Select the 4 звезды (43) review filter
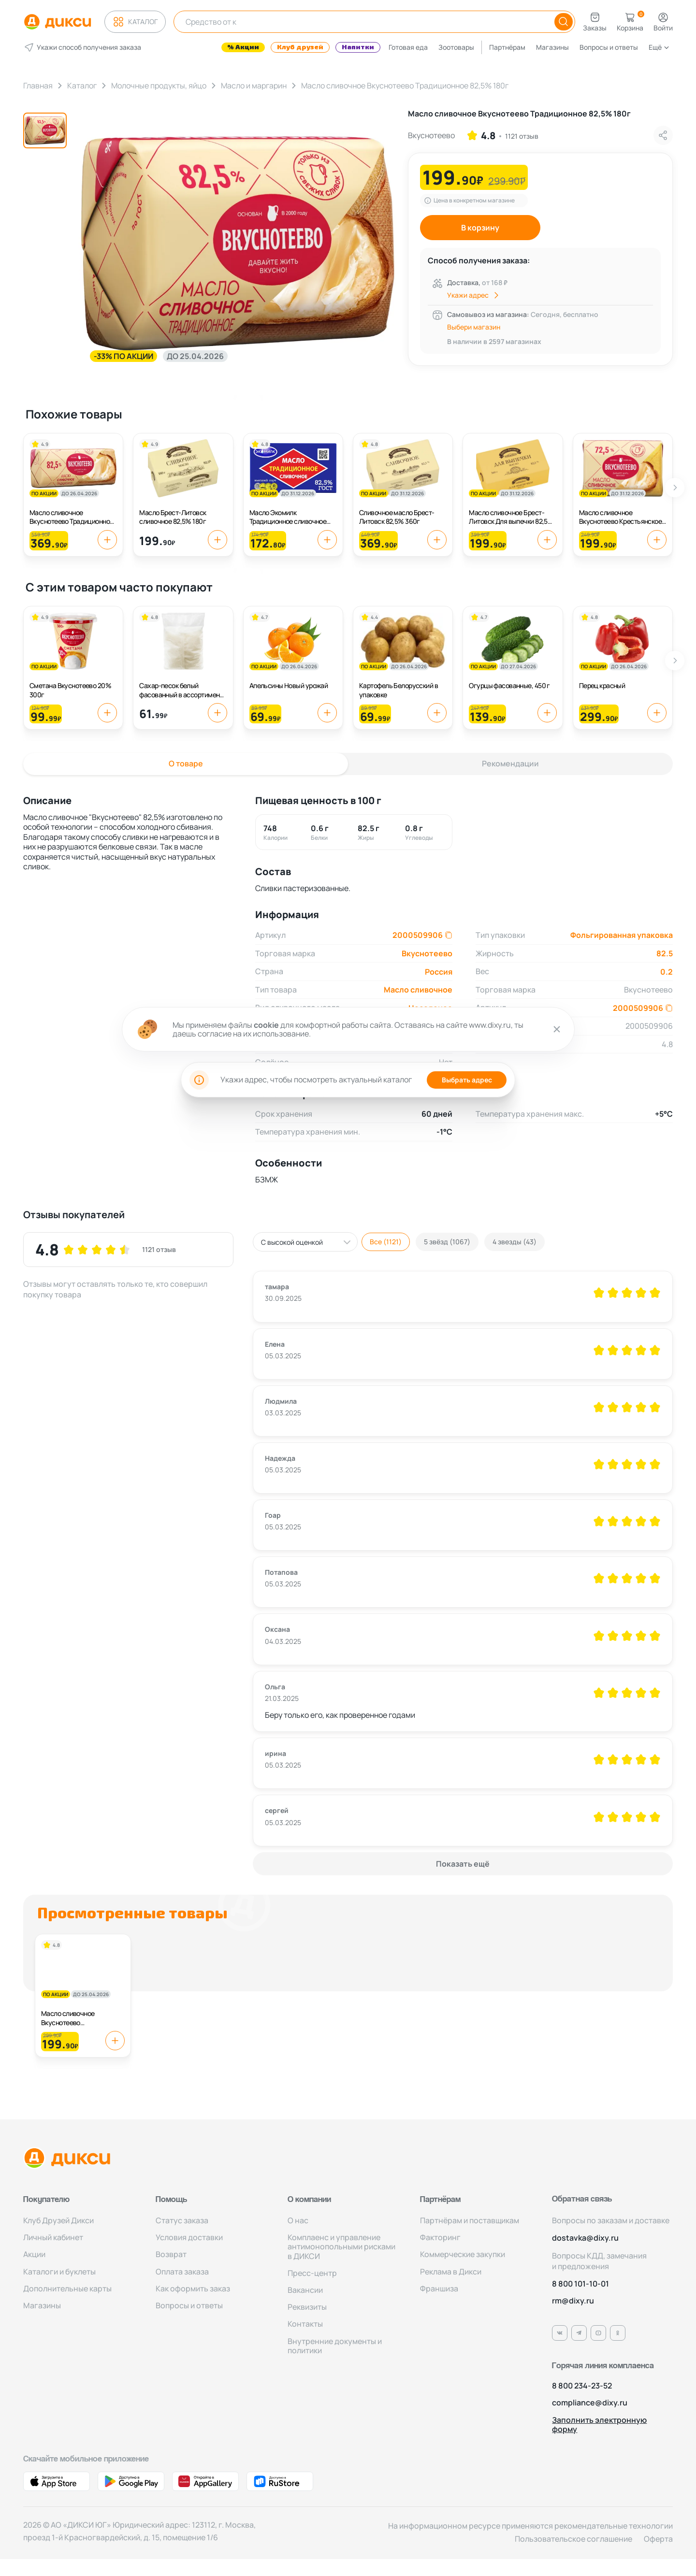 point(514,1242)
